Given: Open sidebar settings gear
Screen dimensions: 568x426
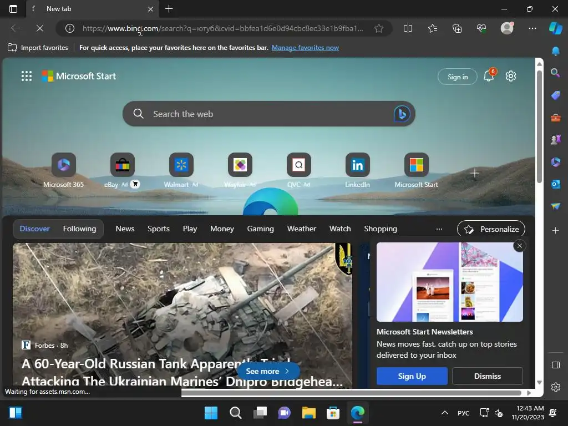Looking at the screenshot, I should [x=555, y=387].
